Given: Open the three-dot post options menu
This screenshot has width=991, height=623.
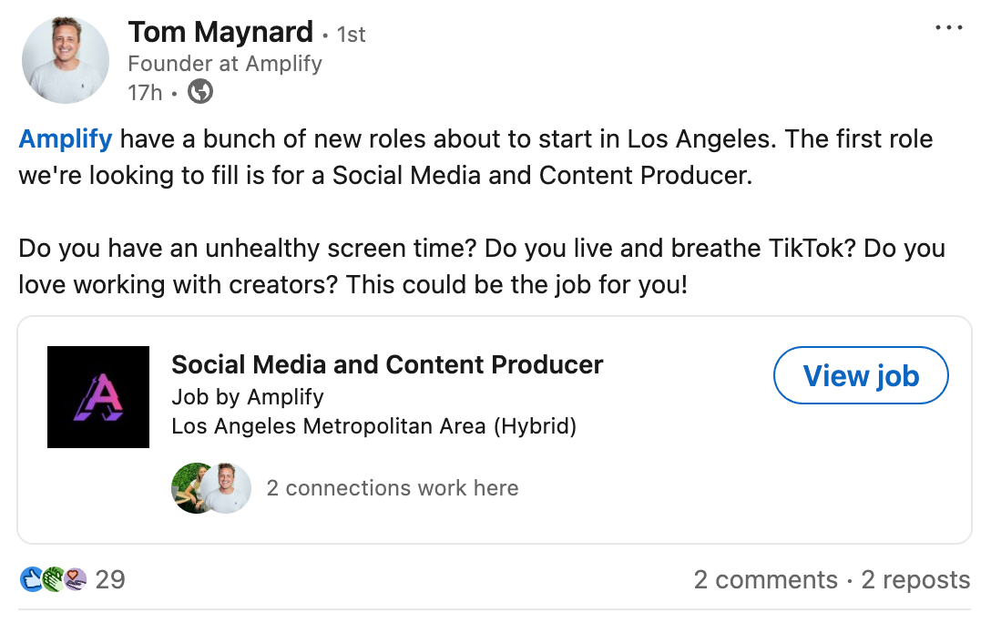Looking at the screenshot, I should (949, 28).
